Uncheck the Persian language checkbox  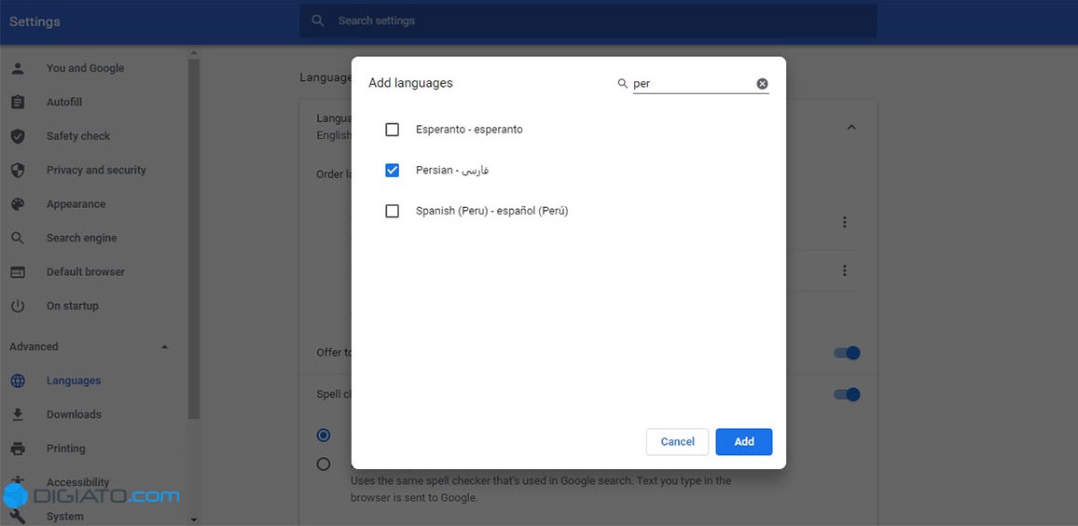tap(393, 170)
